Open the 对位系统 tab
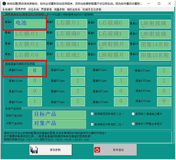This screenshot has height=160, width=176. tap(33, 9)
